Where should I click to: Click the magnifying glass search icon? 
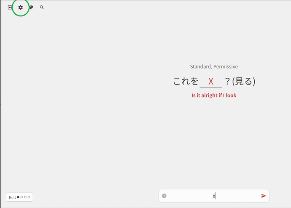pyautogui.click(x=42, y=8)
